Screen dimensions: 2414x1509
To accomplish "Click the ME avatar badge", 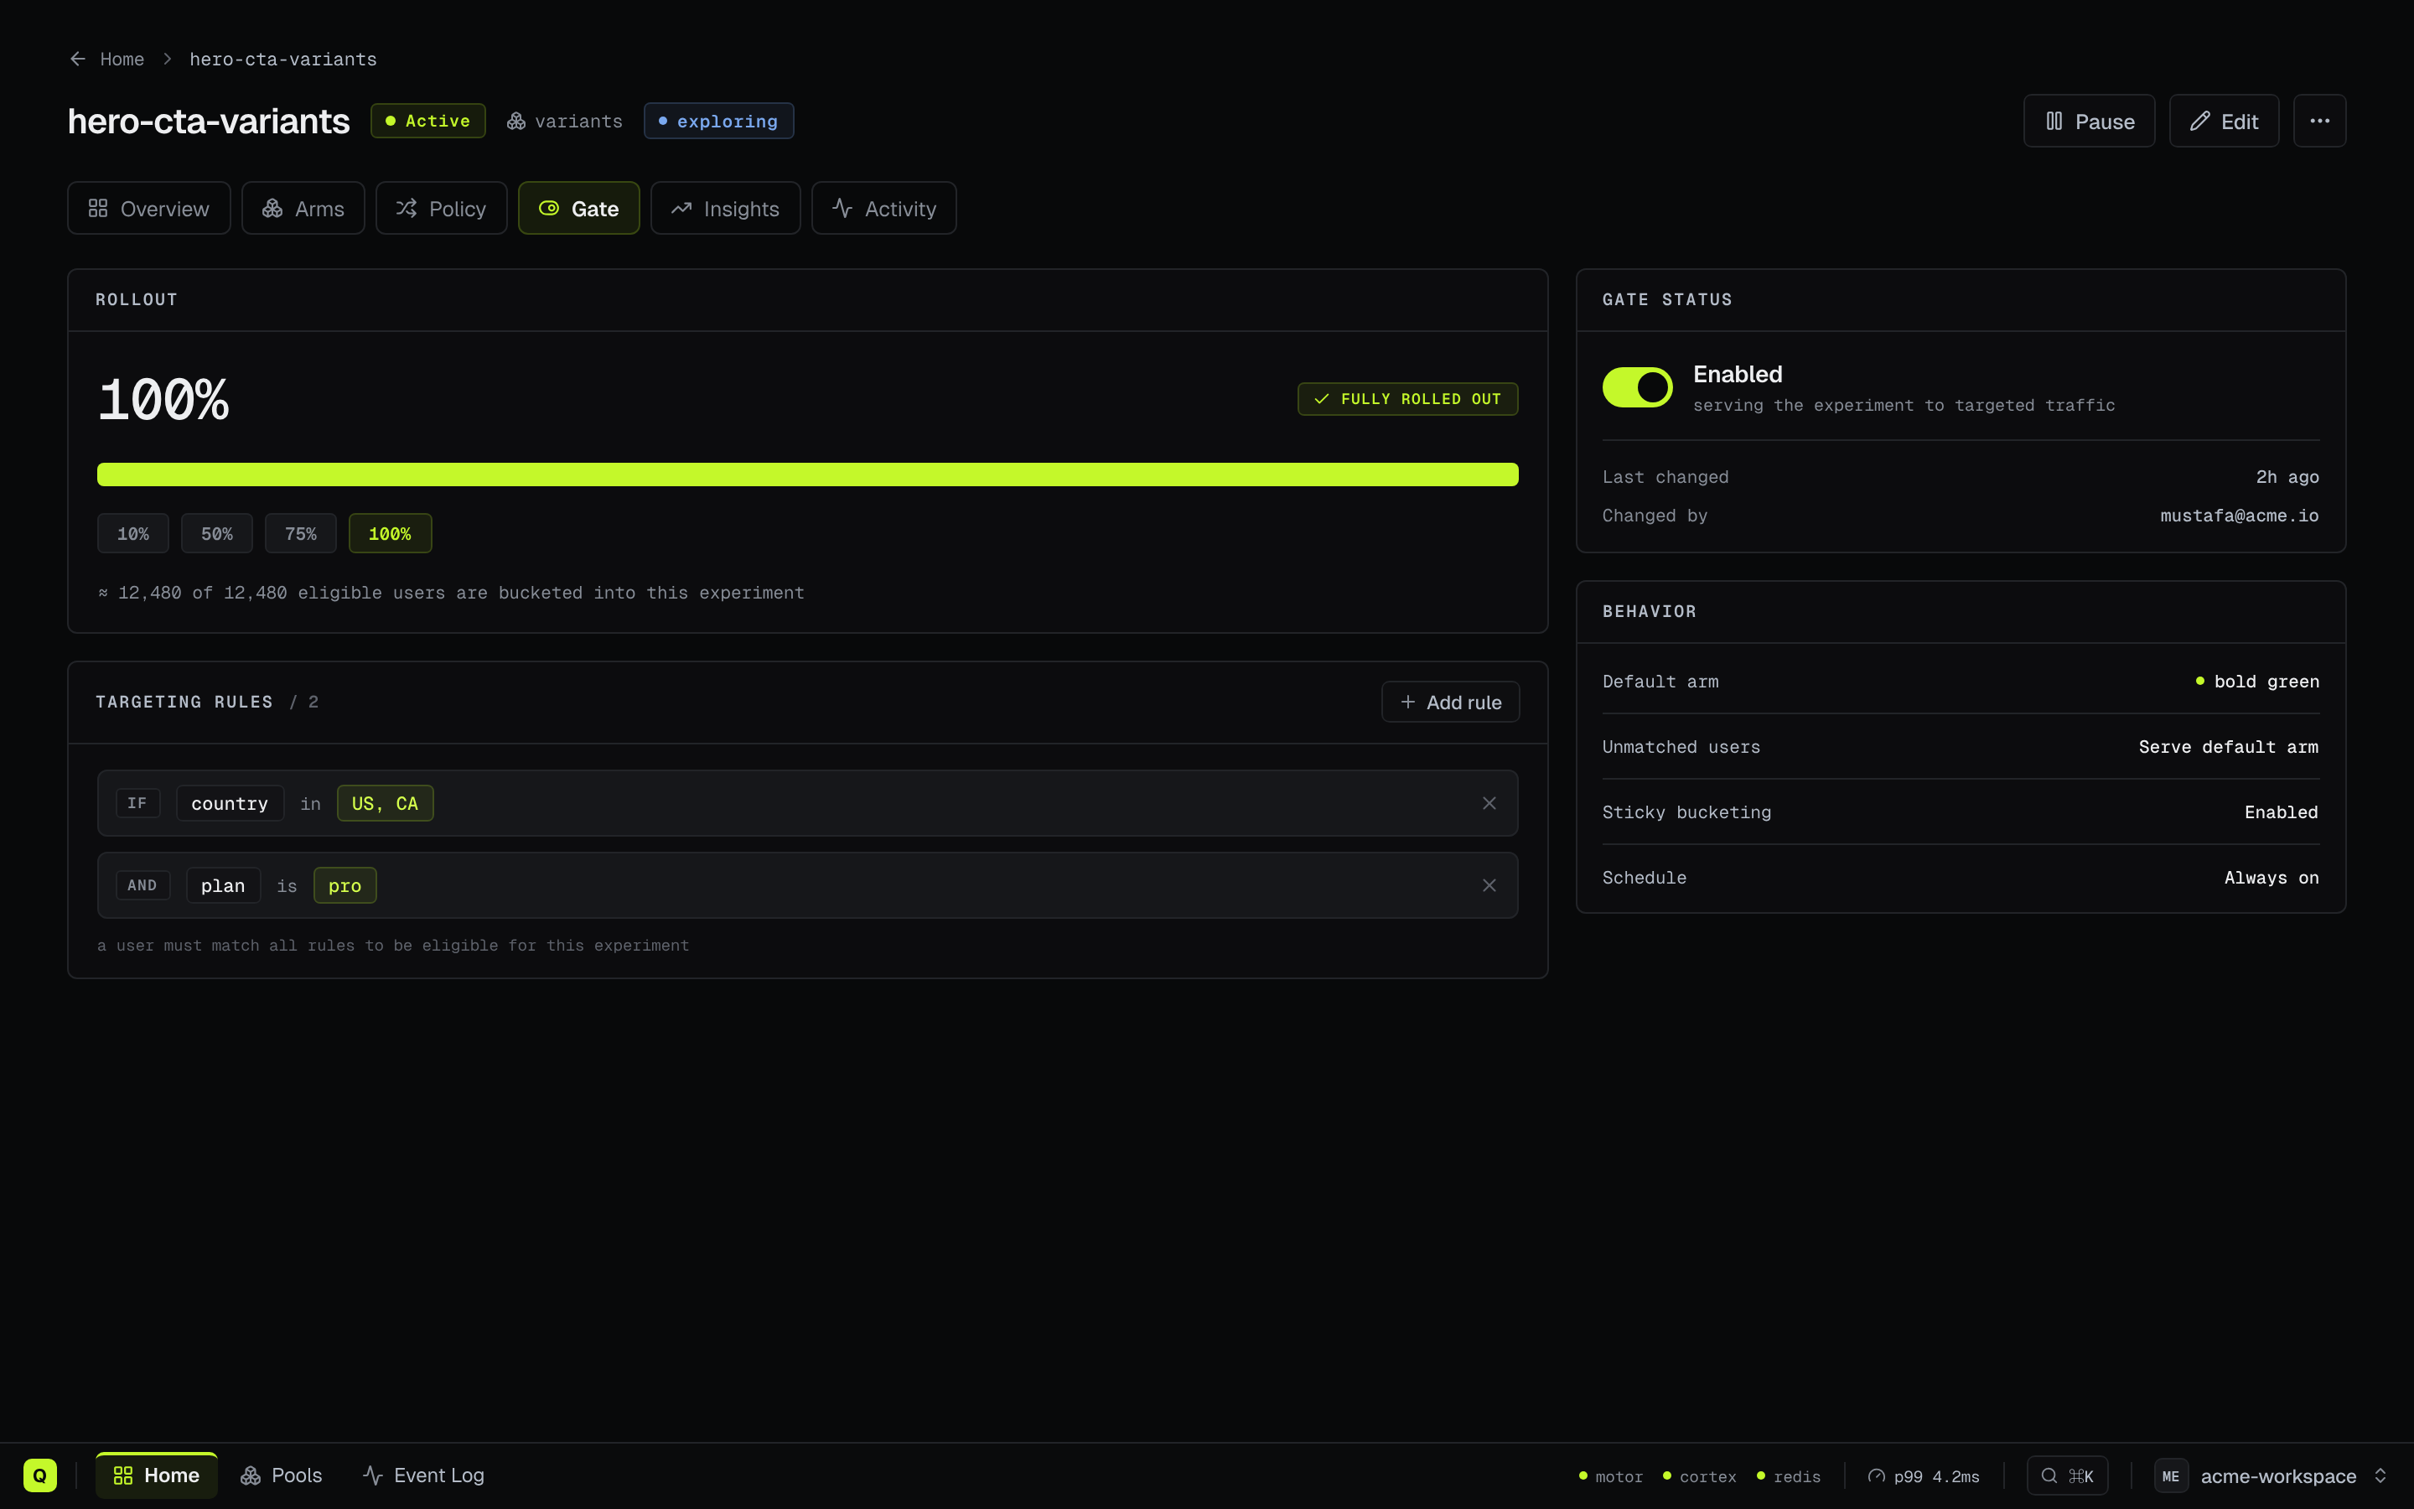I will [x=2171, y=1476].
